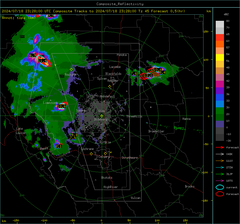
Task: Click the Strathmore city label
Action: point(130,158)
